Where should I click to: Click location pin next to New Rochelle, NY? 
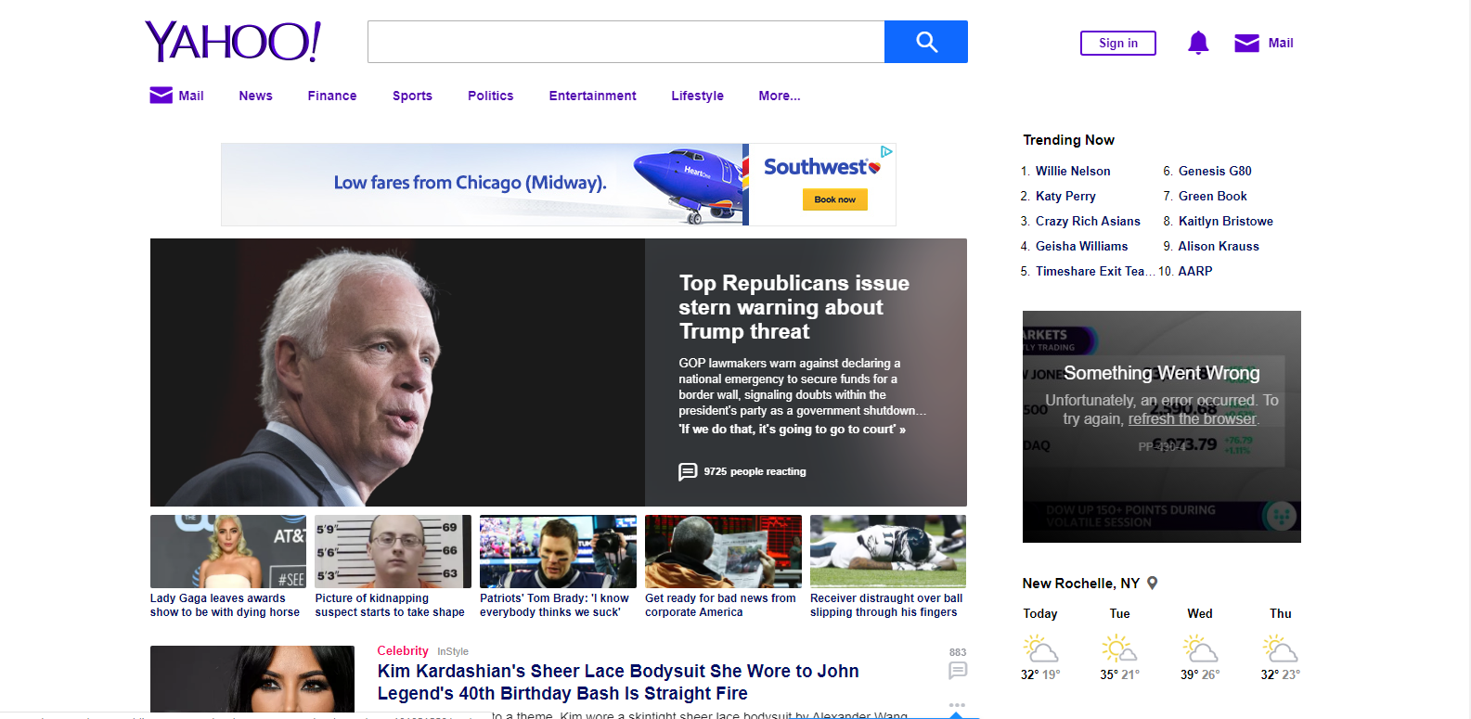1153,583
